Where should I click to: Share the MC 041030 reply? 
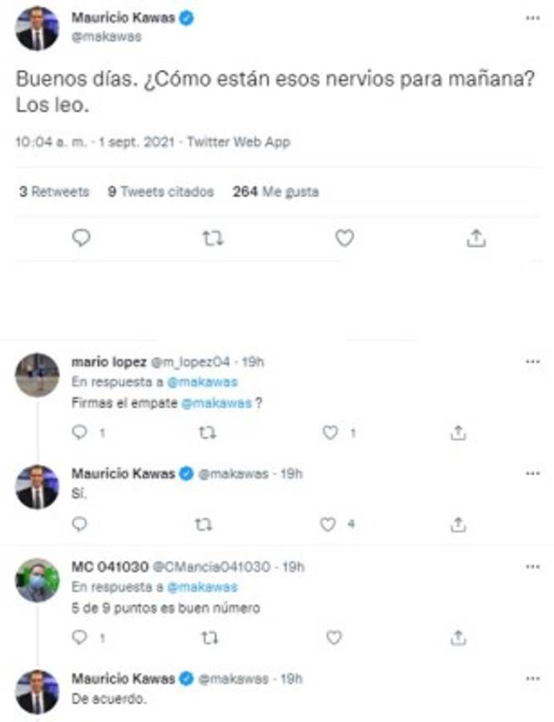(x=458, y=638)
